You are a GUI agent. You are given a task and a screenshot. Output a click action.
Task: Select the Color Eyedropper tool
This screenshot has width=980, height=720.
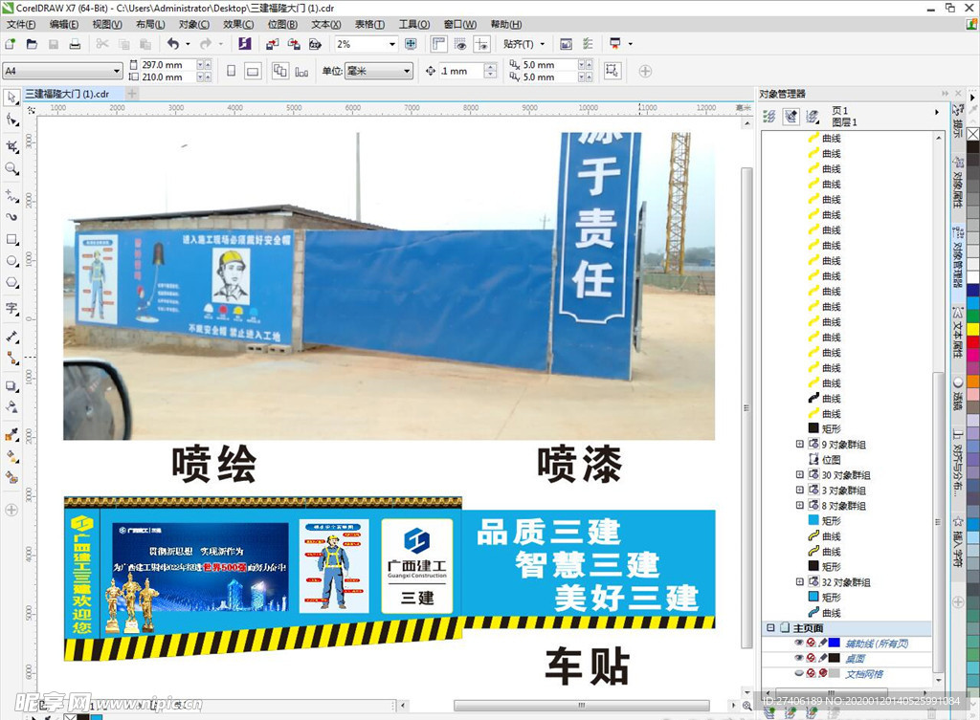click(x=11, y=434)
